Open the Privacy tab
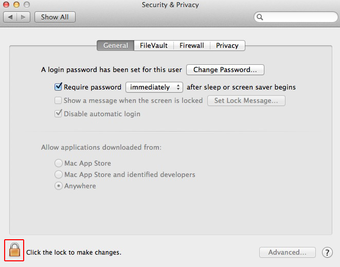The width and height of the screenshot is (340, 267). point(227,46)
